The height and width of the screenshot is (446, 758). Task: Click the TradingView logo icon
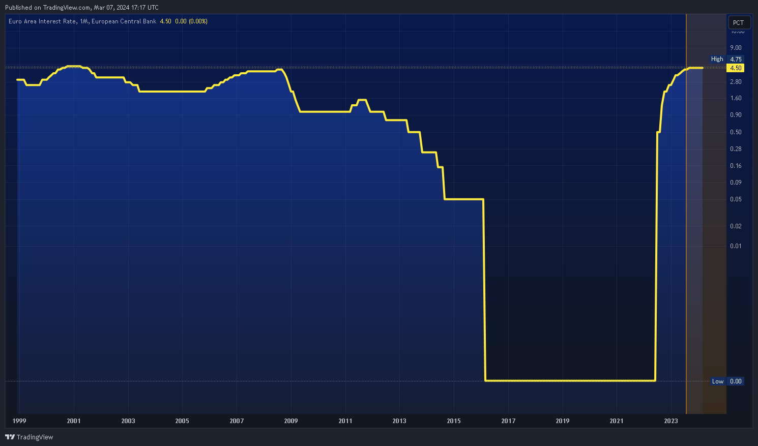tap(10, 437)
